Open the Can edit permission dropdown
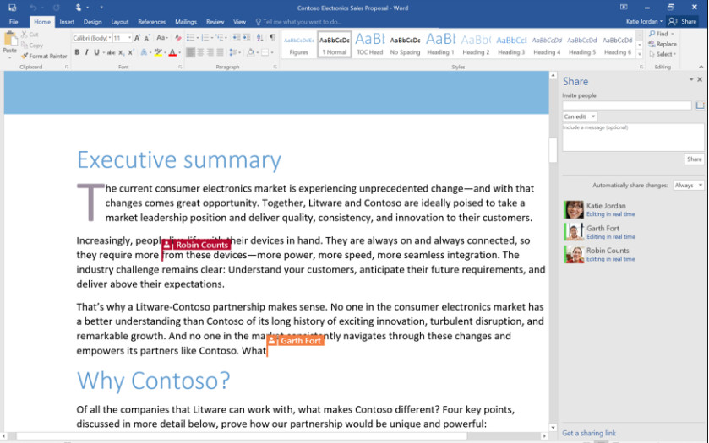 580,116
